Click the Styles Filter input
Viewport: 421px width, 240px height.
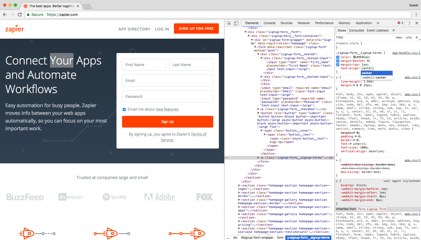364,37
